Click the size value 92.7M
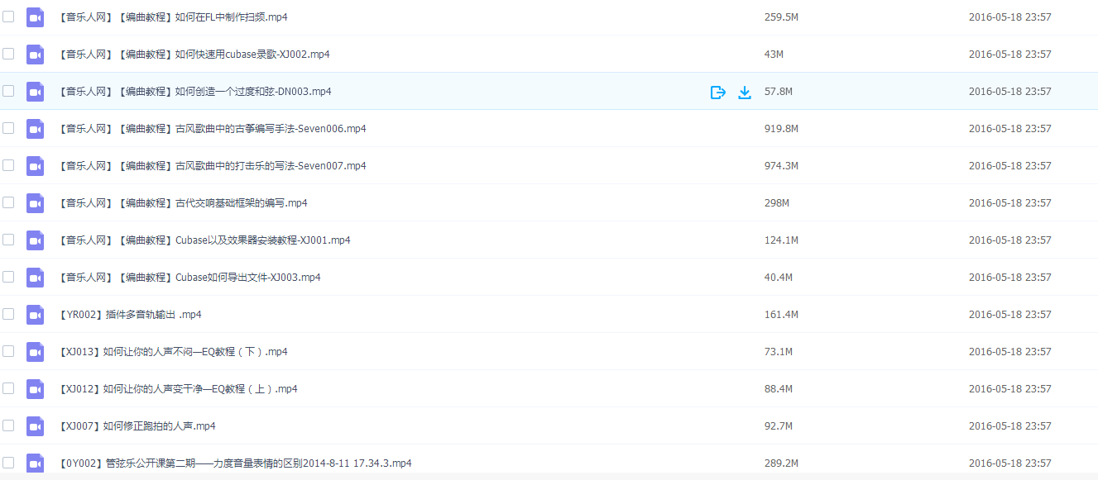 (779, 426)
